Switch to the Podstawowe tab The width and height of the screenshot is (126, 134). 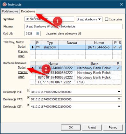pos(10,11)
